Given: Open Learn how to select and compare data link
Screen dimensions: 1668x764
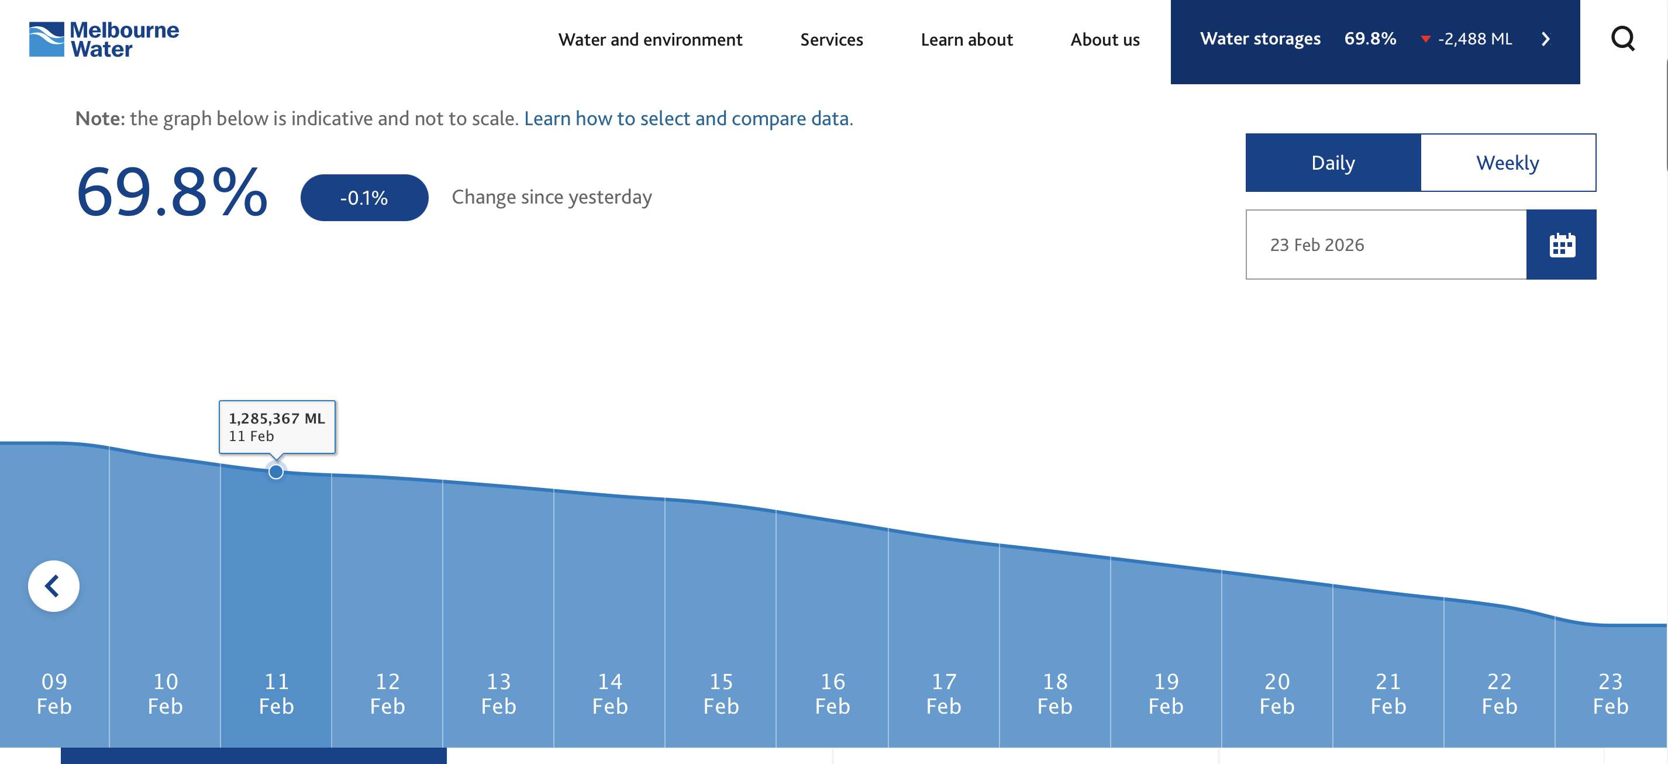Looking at the screenshot, I should (x=688, y=119).
